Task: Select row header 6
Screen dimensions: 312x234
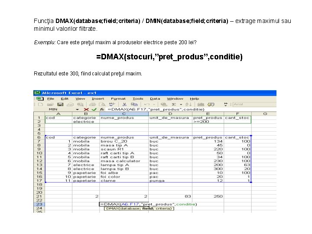Action: (39, 137)
